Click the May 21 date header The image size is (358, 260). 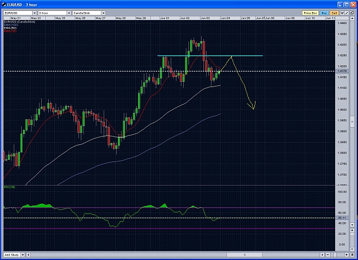click(x=15, y=18)
